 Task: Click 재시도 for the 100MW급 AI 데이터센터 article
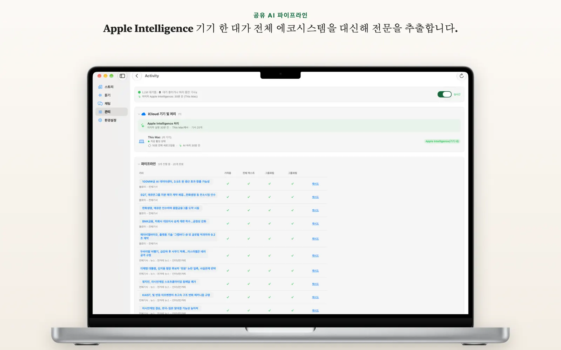coord(315,184)
